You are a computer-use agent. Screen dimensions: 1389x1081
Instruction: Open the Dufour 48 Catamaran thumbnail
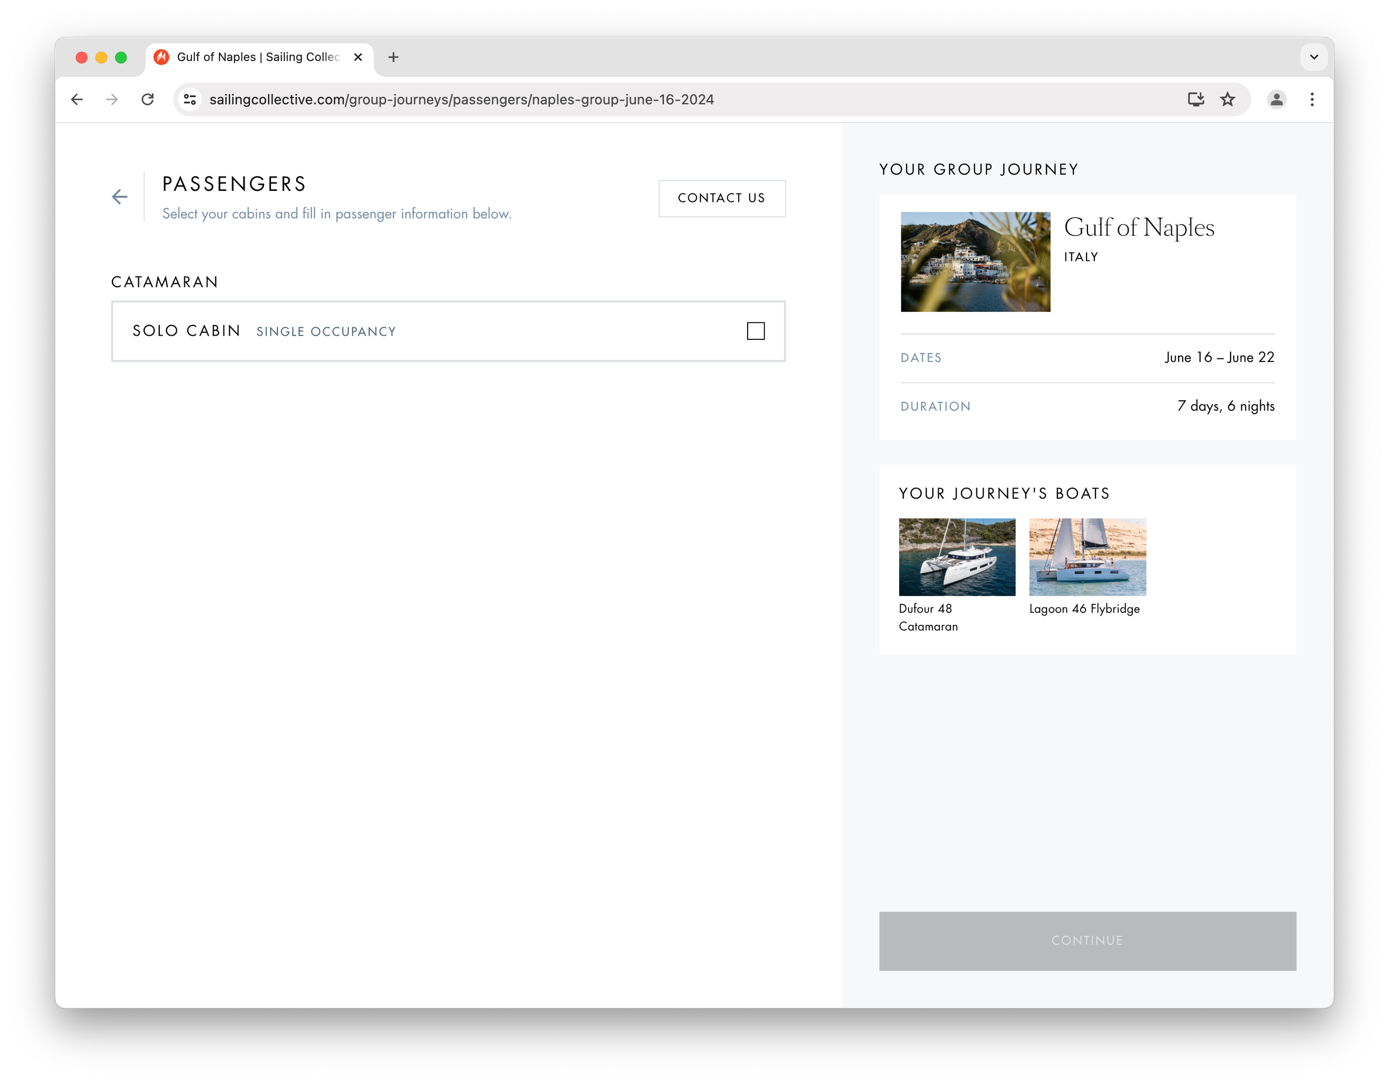[x=957, y=557]
